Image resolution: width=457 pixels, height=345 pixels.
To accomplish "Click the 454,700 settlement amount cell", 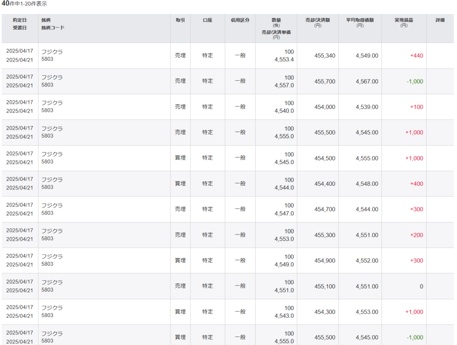I will [x=324, y=209].
